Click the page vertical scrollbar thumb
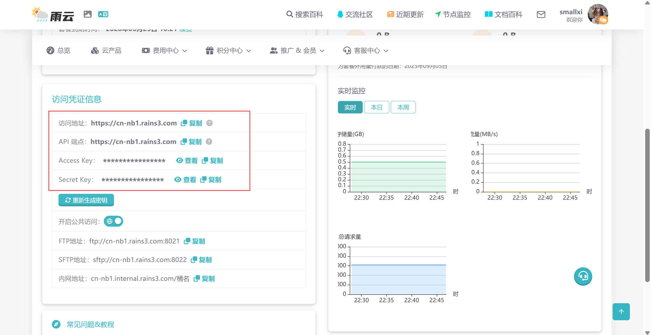The width and height of the screenshot is (651, 335). (x=647, y=205)
